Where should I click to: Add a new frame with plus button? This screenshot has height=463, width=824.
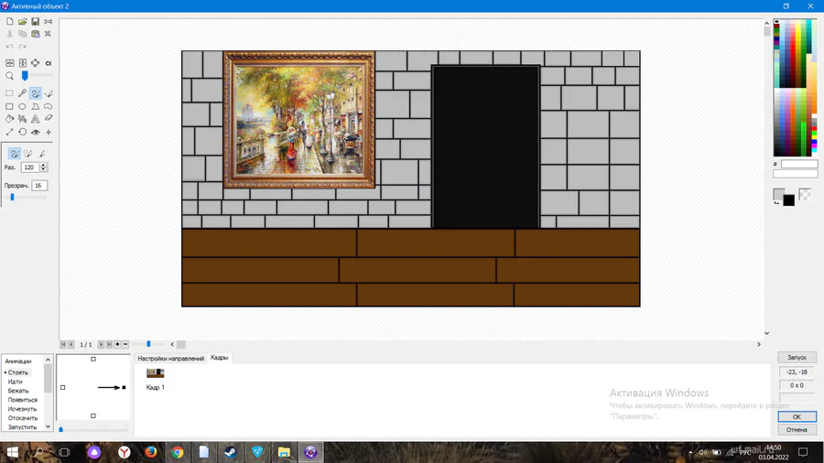(x=117, y=344)
